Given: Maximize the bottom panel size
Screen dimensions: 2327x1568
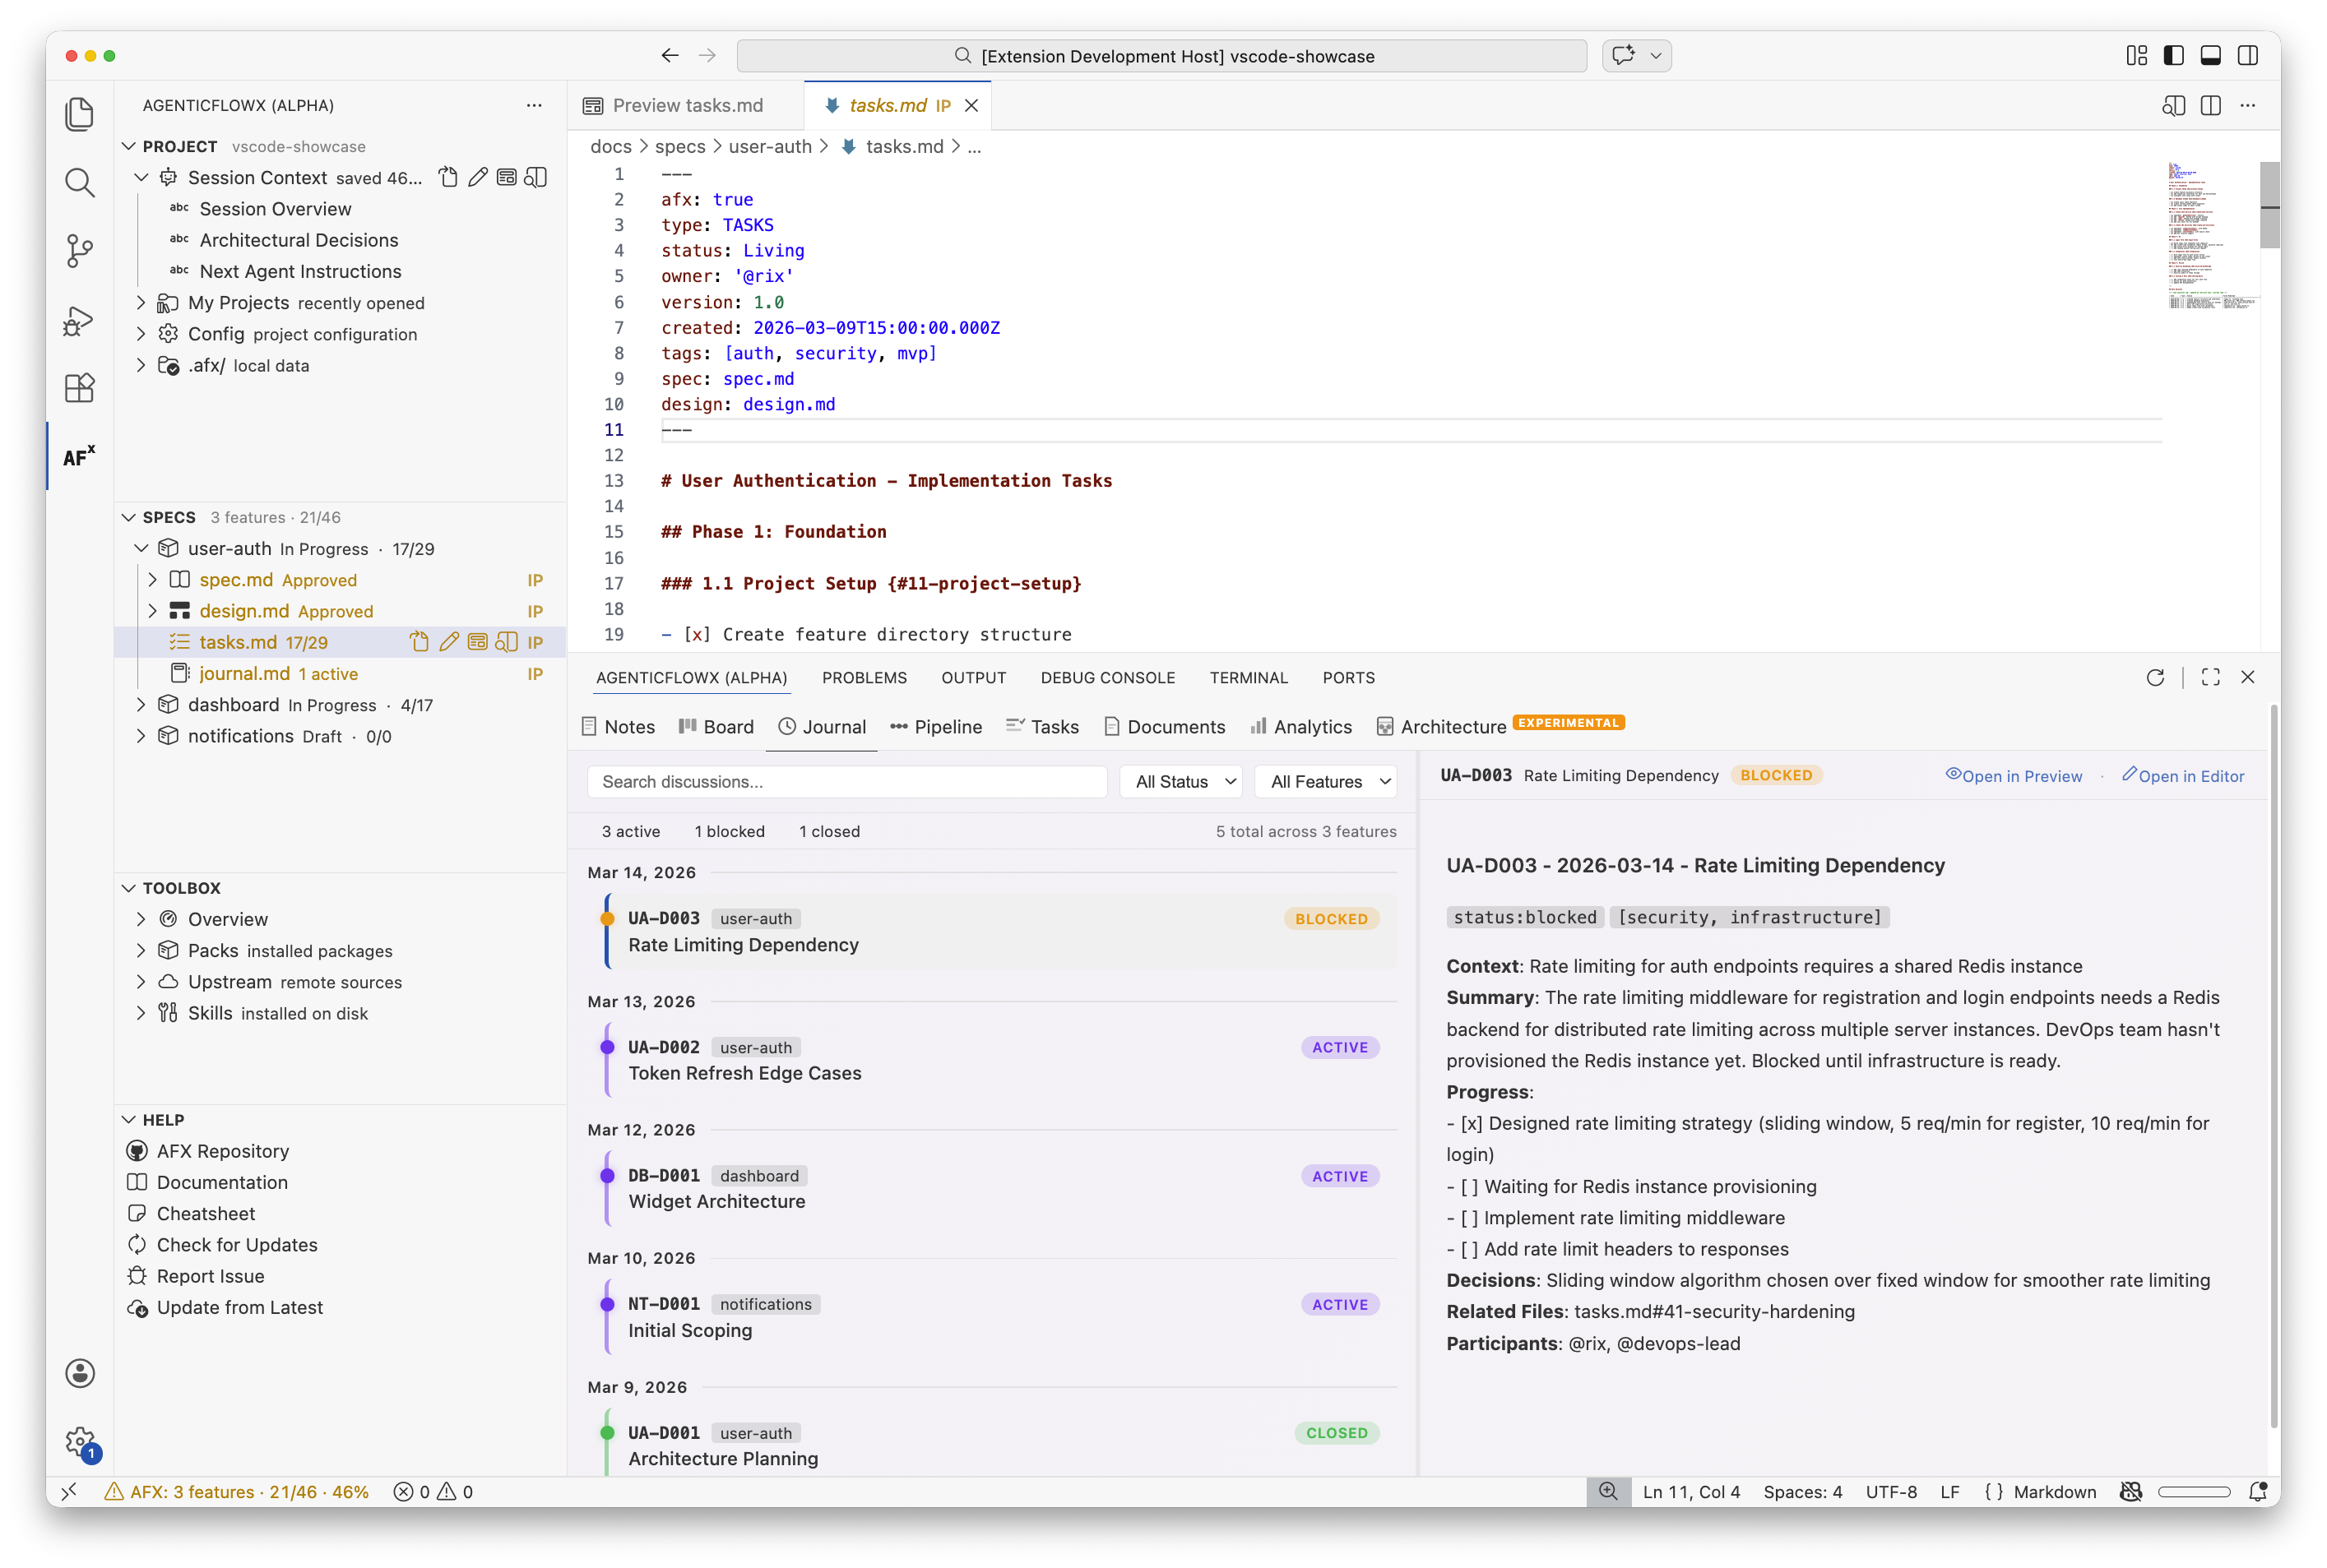Looking at the screenshot, I should (x=2211, y=678).
